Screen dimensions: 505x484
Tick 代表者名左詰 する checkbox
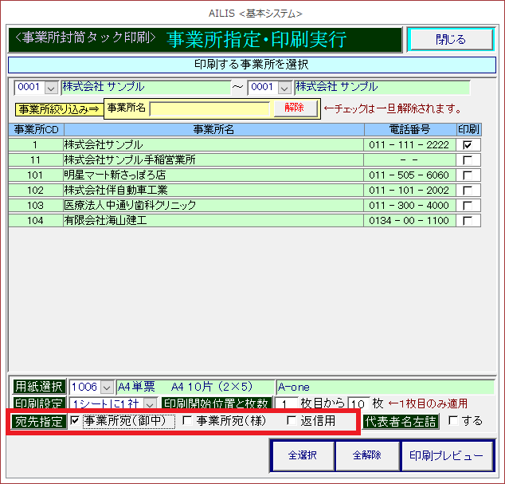click(453, 421)
